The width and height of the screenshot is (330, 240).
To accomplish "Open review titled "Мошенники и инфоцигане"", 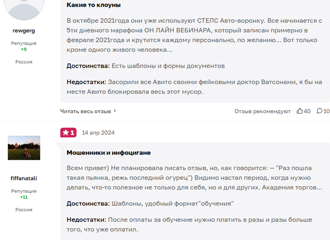I will pyautogui.click(x=109, y=153).
